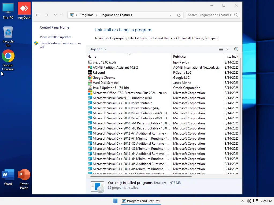Click publisher FxSound LLC cell

pos(182,73)
